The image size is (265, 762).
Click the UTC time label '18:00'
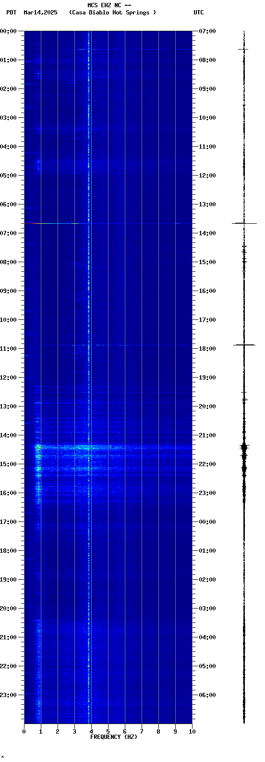tap(207, 349)
